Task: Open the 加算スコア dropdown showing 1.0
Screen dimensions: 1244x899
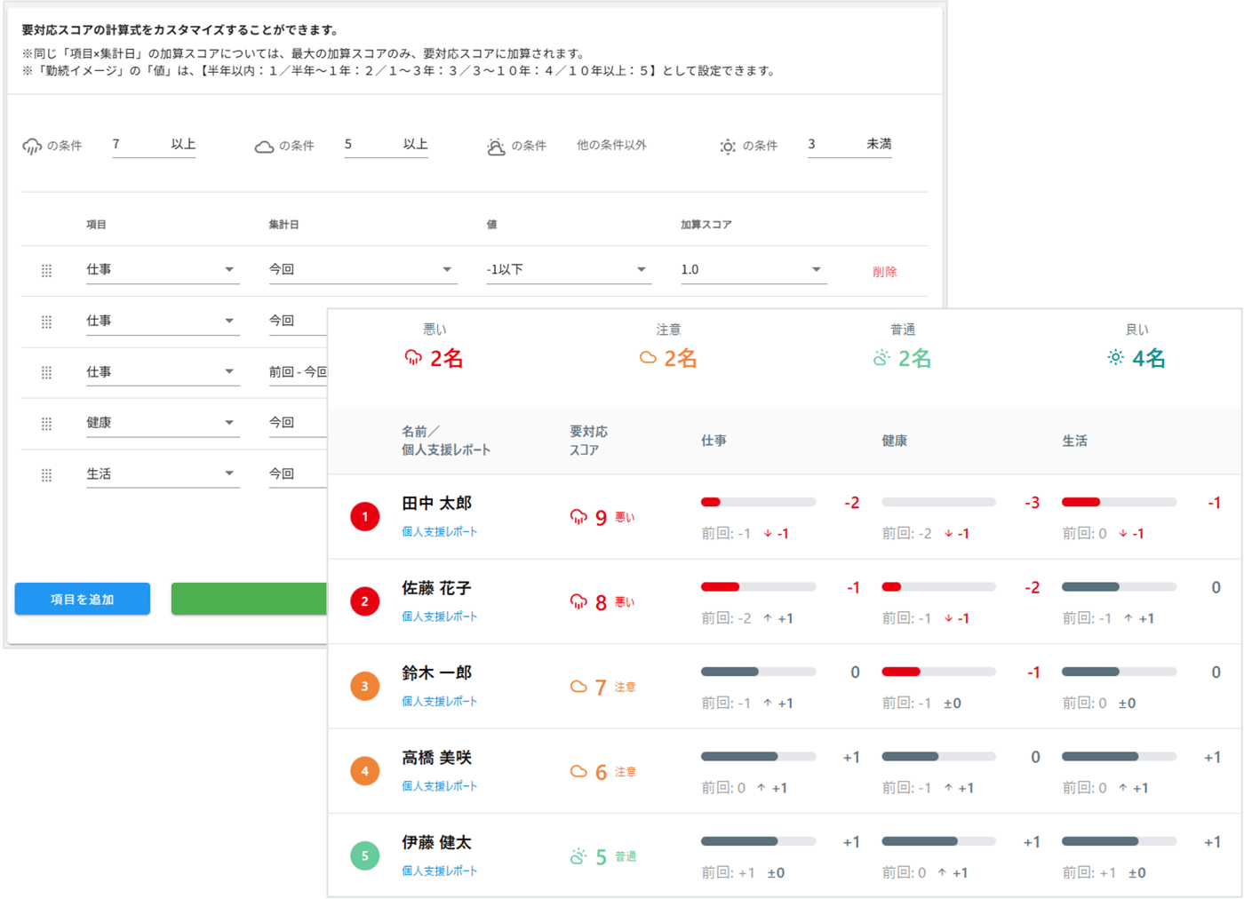Action: (754, 270)
